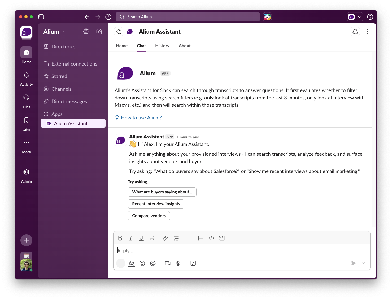The width and height of the screenshot is (392, 299).
Task: Expand the workspace switcher chevron in title bar
Action: pos(359,17)
